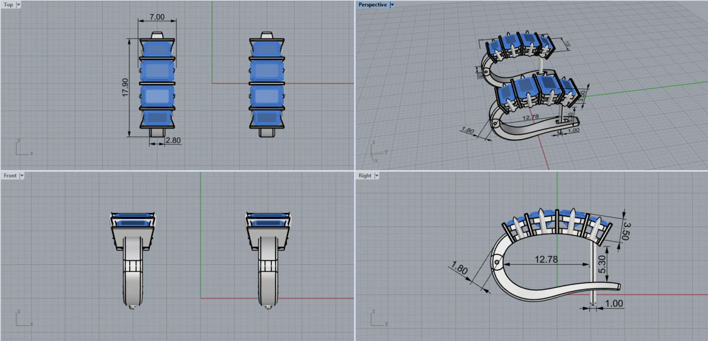Screen dimensions: 708x341
Task: Activate the Perspective viewport title label
Action: tap(373, 4)
